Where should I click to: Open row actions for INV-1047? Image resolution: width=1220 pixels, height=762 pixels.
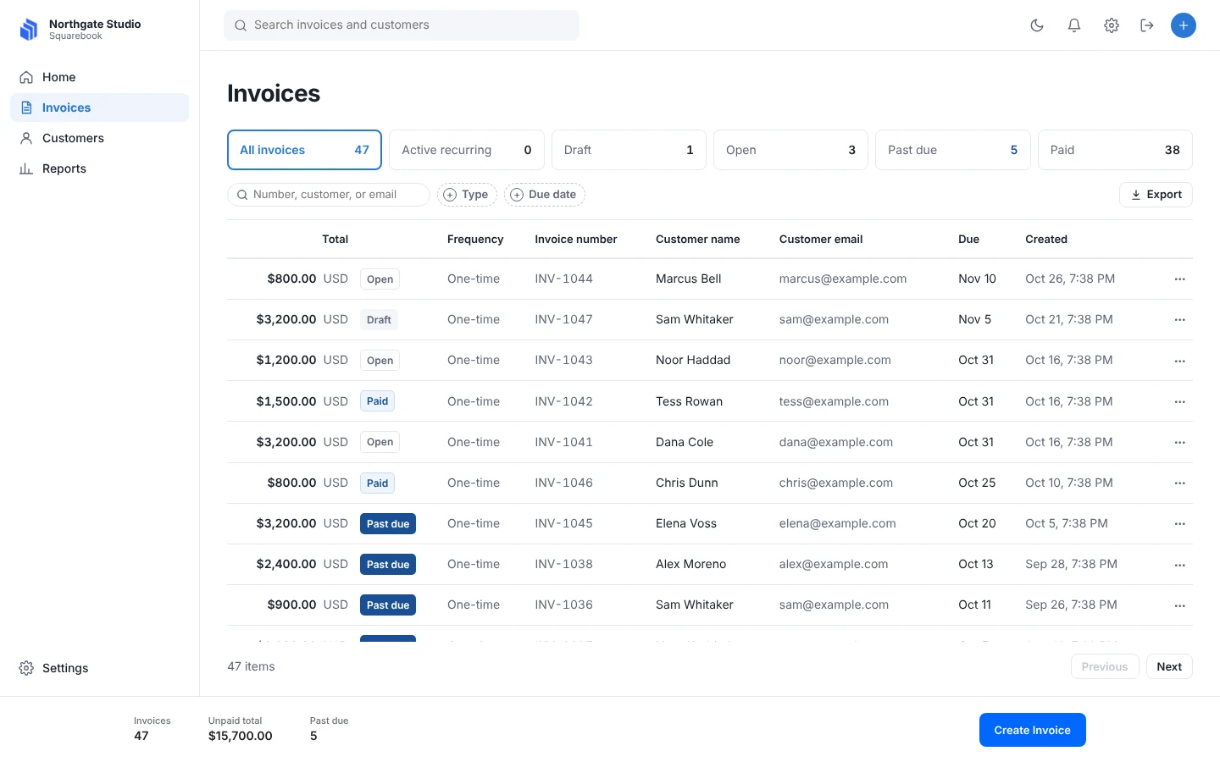click(x=1180, y=320)
